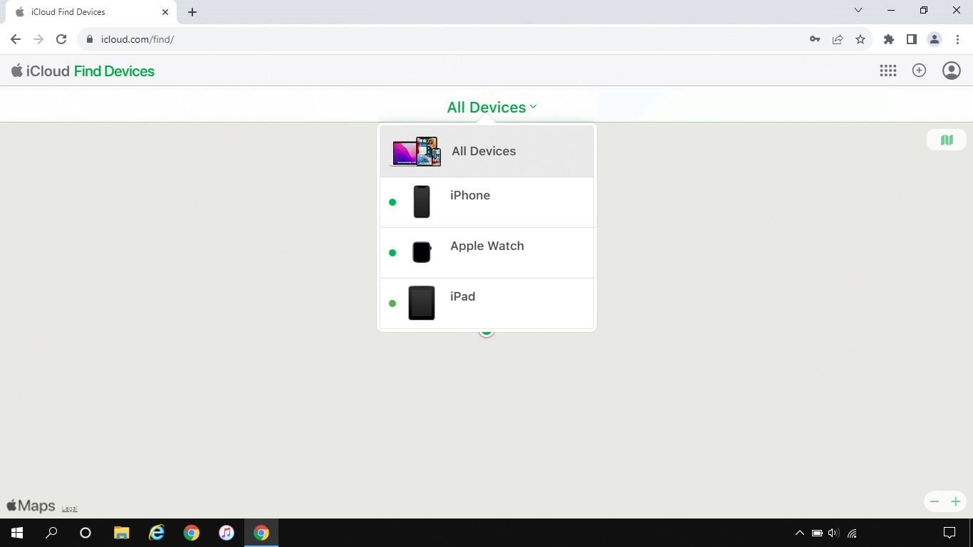
Task: Zoom in using the map plus control
Action: click(956, 501)
